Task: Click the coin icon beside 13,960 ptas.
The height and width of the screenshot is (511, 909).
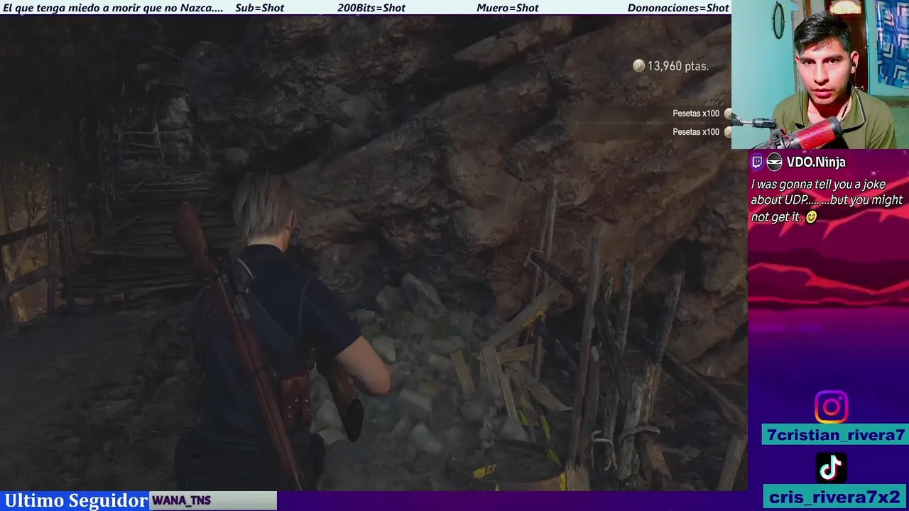Action: [x=638, y=66]
